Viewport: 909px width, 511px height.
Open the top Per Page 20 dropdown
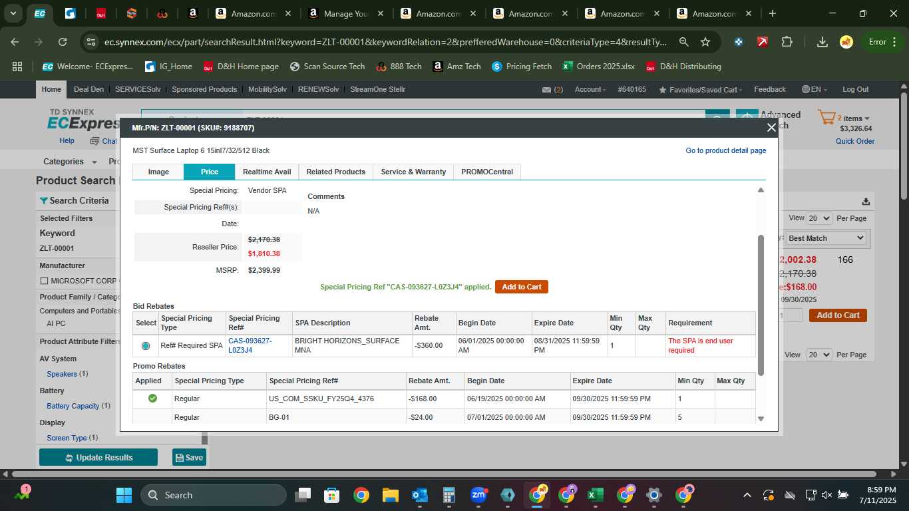[x=819, y=218]
